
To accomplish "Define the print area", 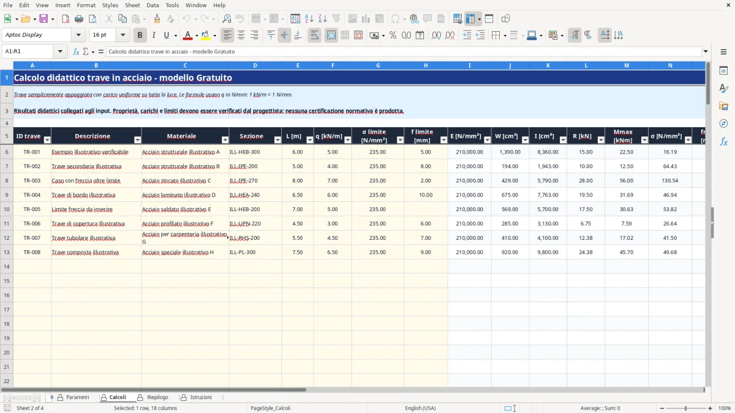I will (x=458, y=19).
